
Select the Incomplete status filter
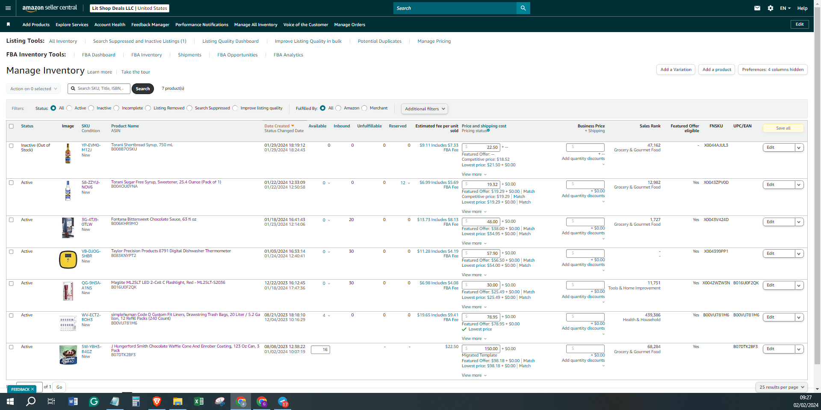coord(116,108)
